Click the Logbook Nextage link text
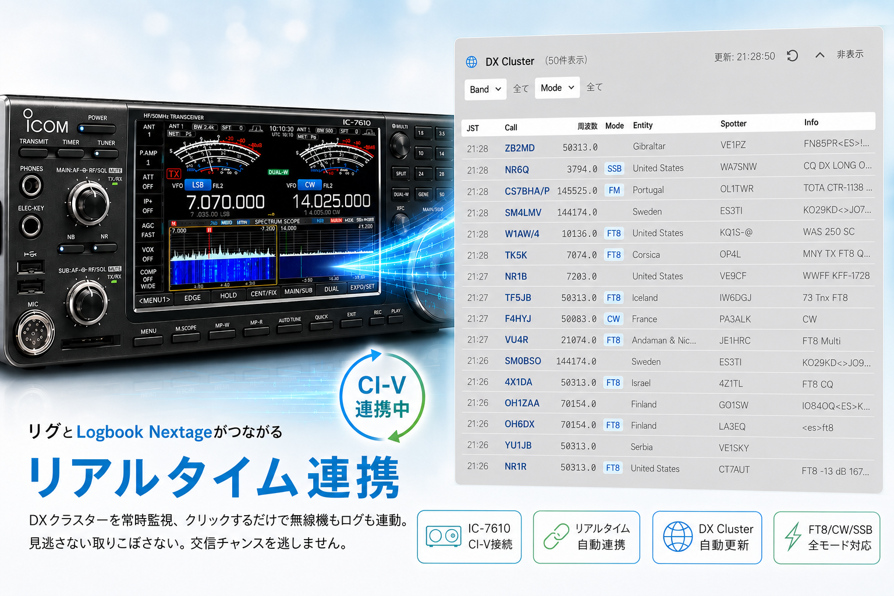Viewport: 894px width, 596px height. pos(144,432)
